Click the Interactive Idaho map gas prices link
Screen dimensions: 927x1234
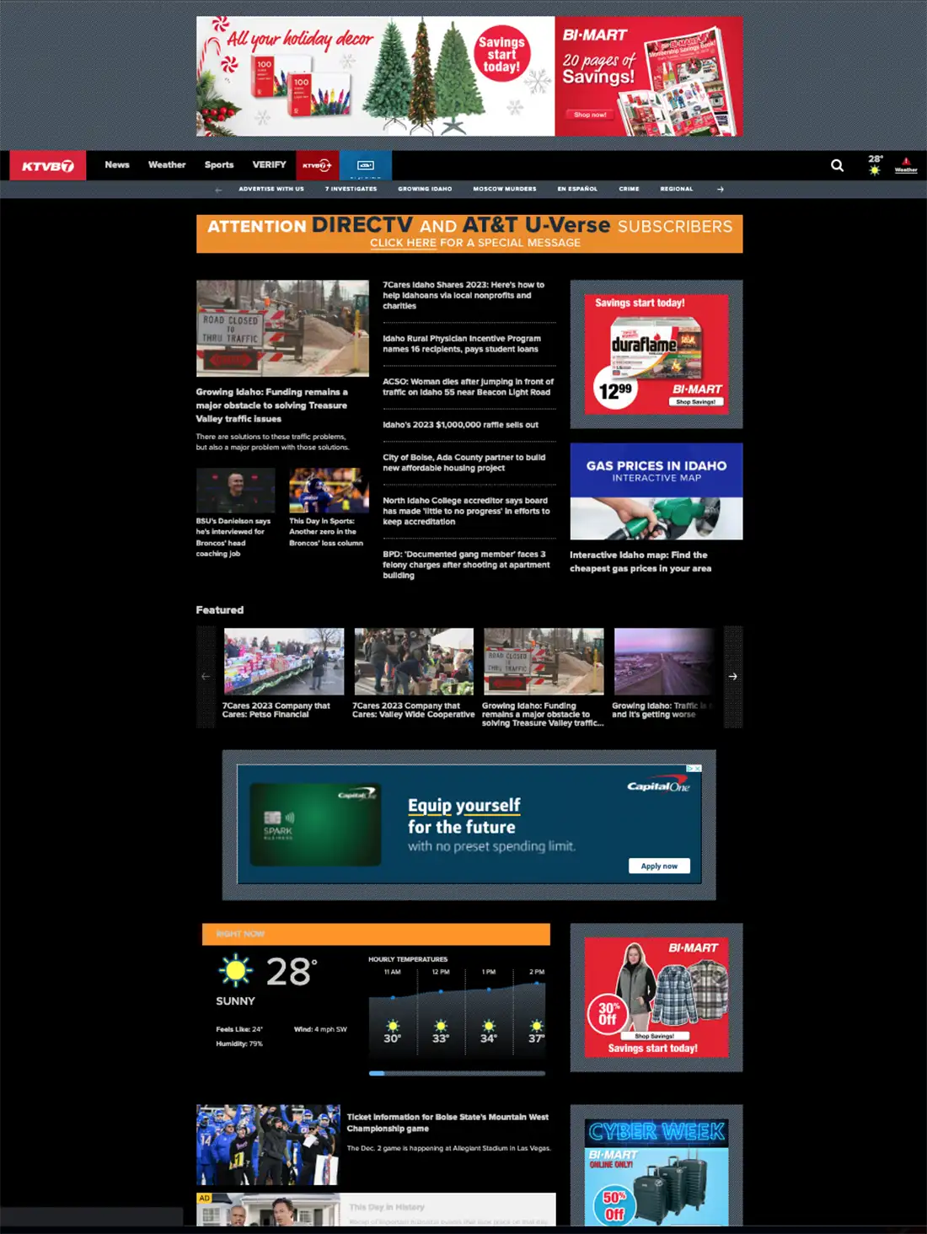[x=640, y=561]
